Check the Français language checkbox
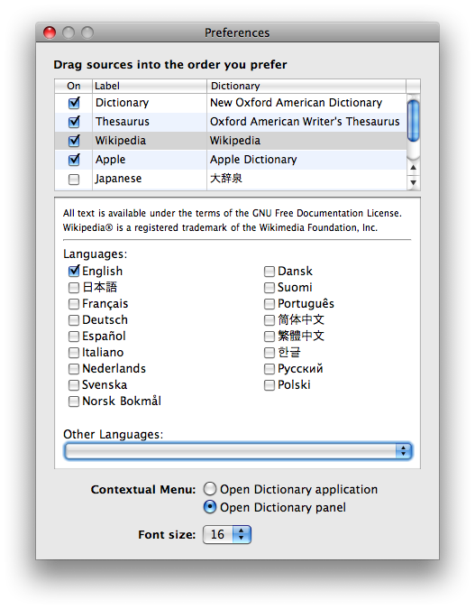Screen dimensions: 475x609 tap(74, 304)
